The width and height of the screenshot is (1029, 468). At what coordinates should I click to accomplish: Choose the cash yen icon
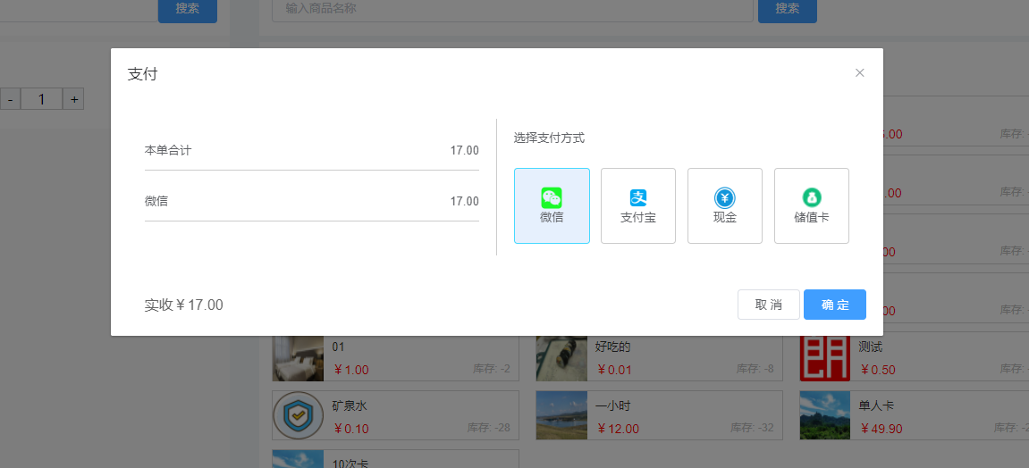(x=724, y=197)
